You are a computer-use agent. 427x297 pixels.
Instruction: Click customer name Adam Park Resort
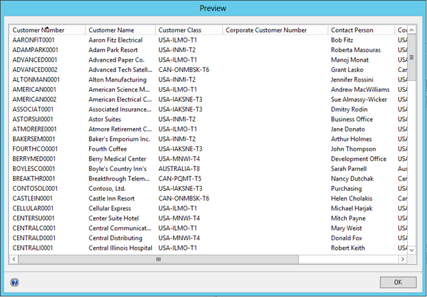113,50
